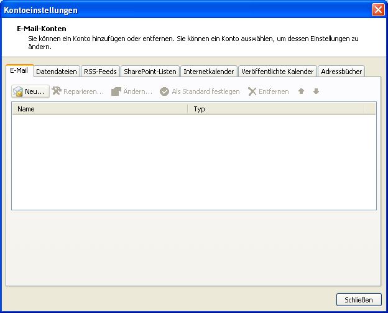Click the Kontoeinstellungen title bar
This screenshot has height=313, width=388.
click(187, 9)
